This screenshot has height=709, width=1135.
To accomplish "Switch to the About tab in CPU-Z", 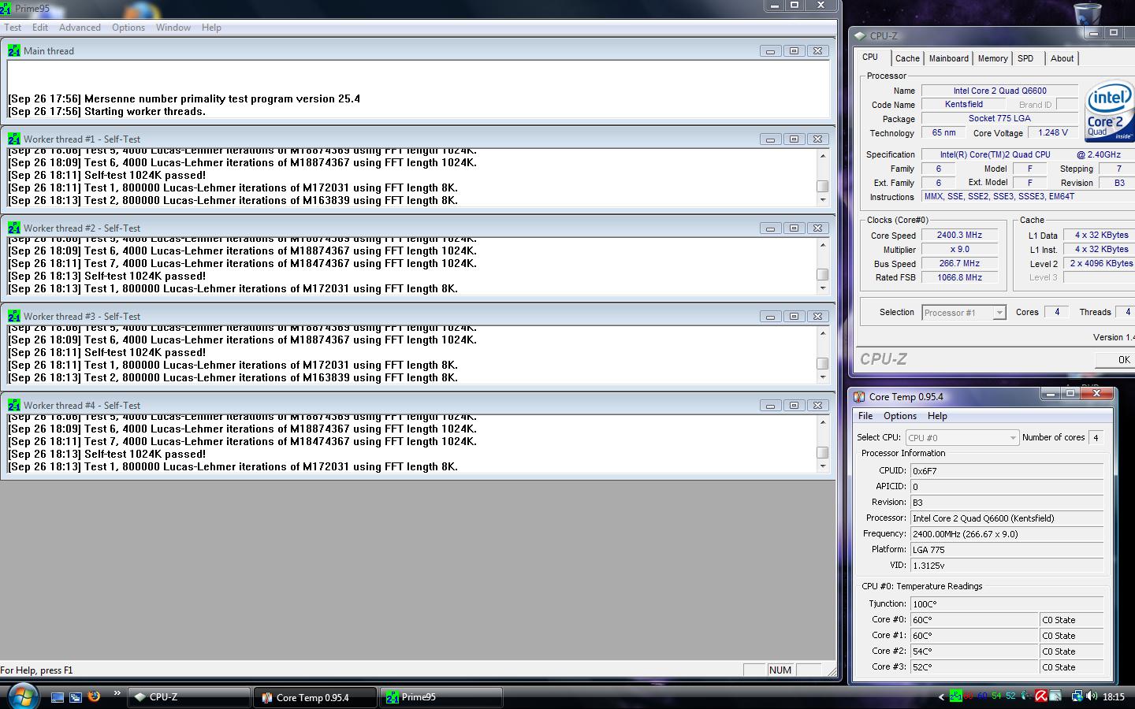I will tap(1062, 58).
